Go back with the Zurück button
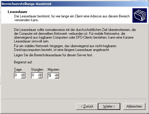The image size is (149, 114). (x=87, y=106)
